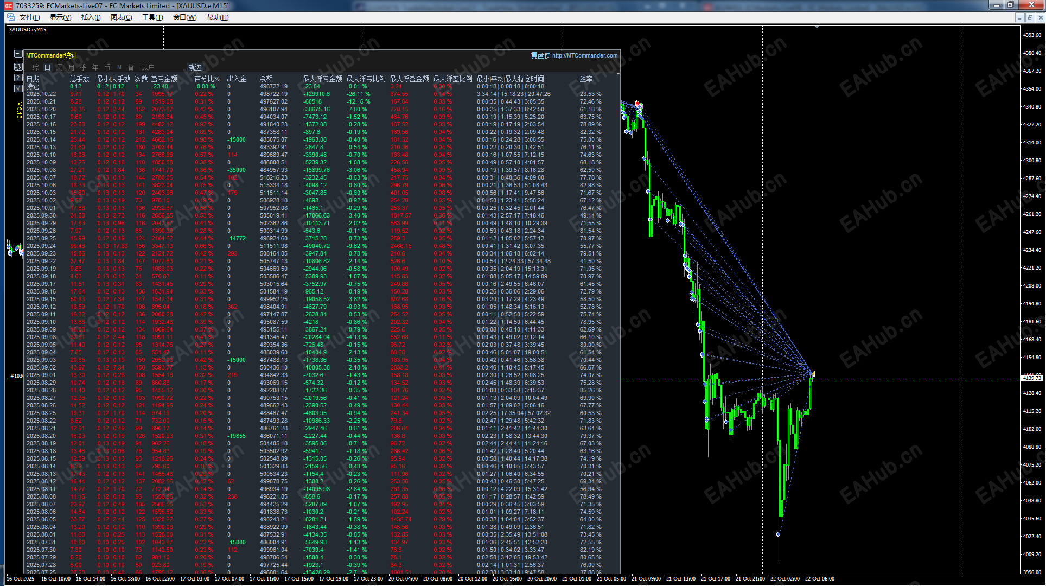Screen dimensions: 1046x586
Task: Click the chart document icon in menu bar
Action: click(11, 17)
